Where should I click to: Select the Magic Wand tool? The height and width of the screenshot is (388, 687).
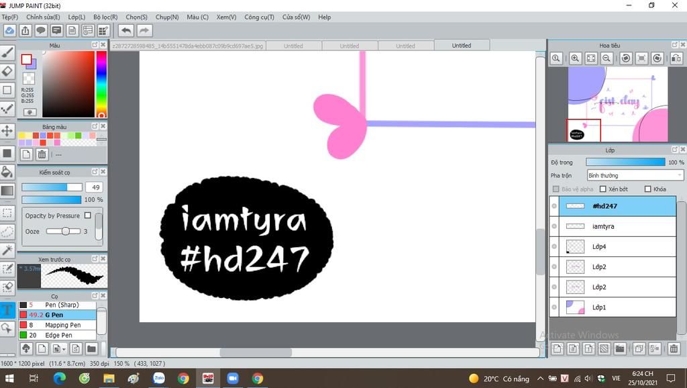pyautogui.click(x=7, y=250)
